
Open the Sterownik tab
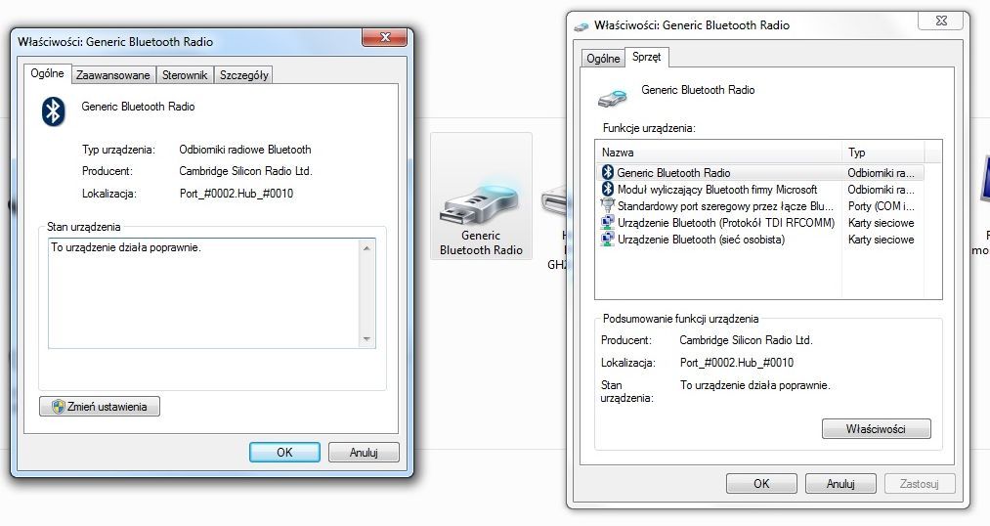coord(184,75)
